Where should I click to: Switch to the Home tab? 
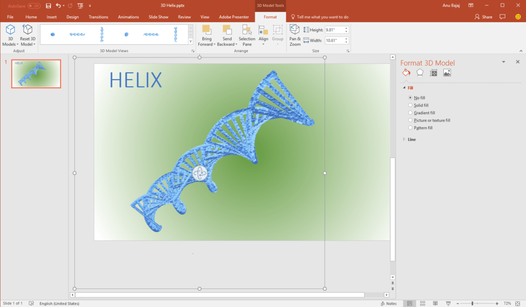tap(31, 17)
